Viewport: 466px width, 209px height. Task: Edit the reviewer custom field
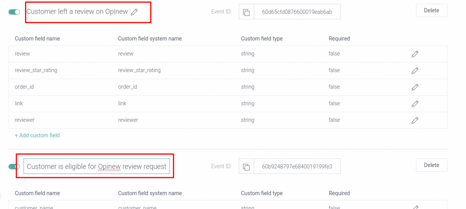click(415, 120)
